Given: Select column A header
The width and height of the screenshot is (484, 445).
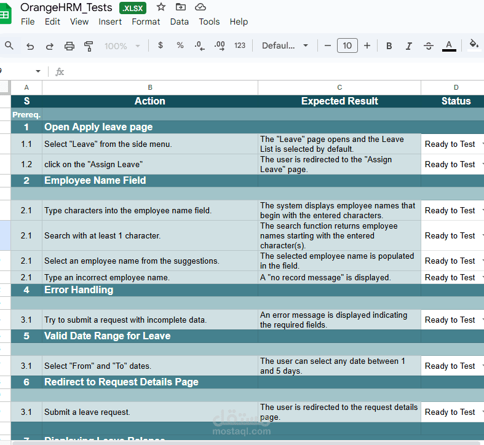Looking at the screenshot, I should click(x=26, y=87).
